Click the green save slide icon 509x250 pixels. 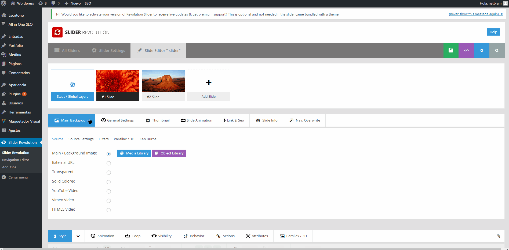tap(451, 50)
